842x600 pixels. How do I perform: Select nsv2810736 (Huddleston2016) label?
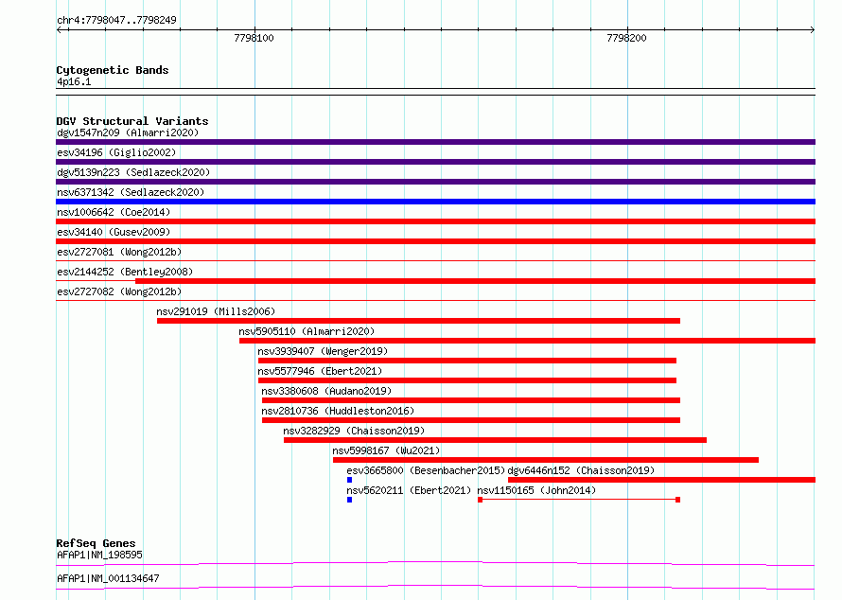[x=338, y=411]
